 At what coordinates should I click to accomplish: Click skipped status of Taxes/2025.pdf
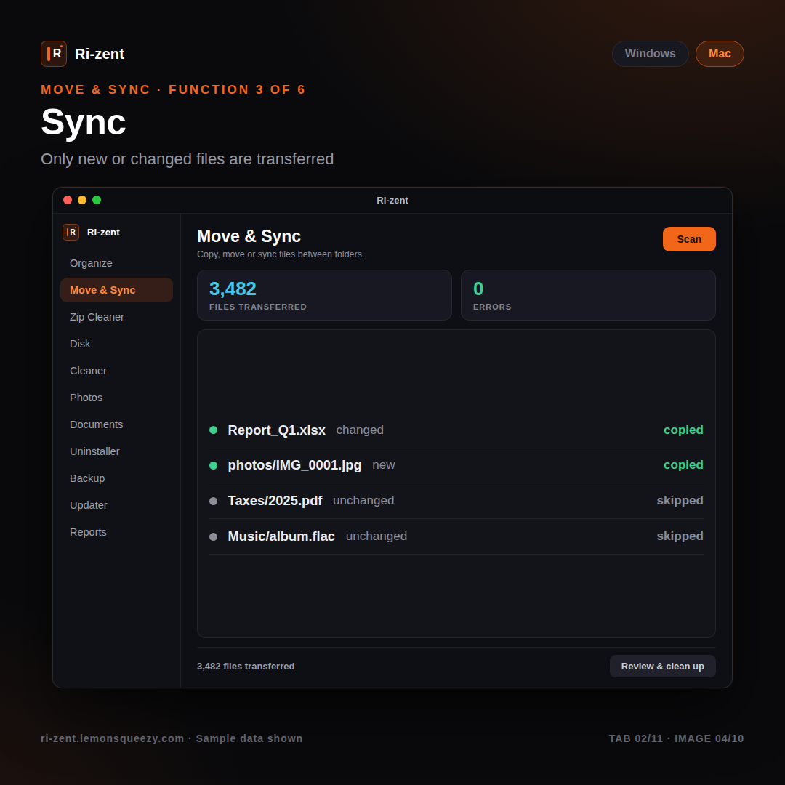pos(680,501)
